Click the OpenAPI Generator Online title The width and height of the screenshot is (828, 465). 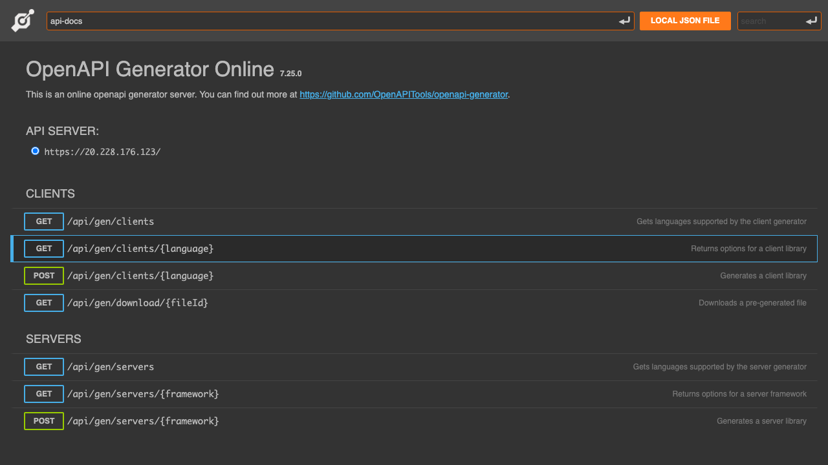[x=150, y=69]
